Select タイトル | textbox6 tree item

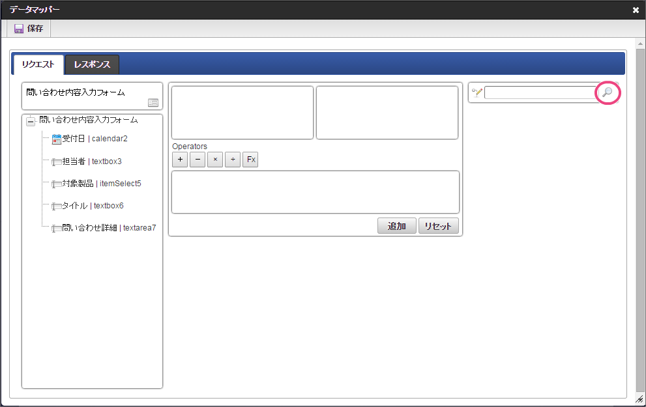click(93, 206)
